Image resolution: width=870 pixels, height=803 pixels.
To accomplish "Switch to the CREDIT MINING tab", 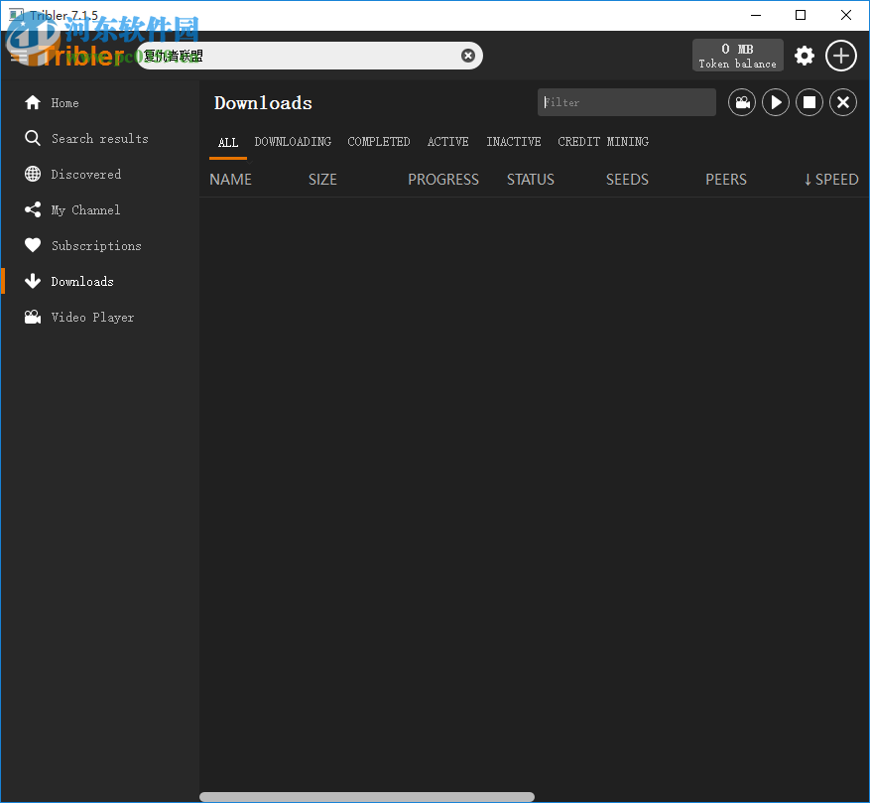I will pos(603,142).
